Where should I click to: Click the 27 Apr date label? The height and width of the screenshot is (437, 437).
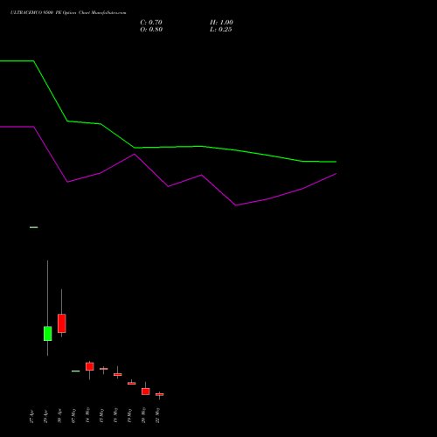click(31, 416)
